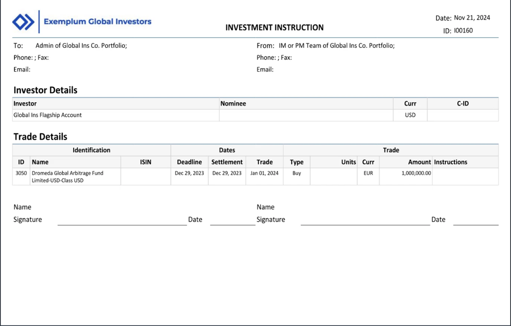Select the Jan 01, 2024 trade date
Screen dimensions: 511x326
tap(264, 173)
